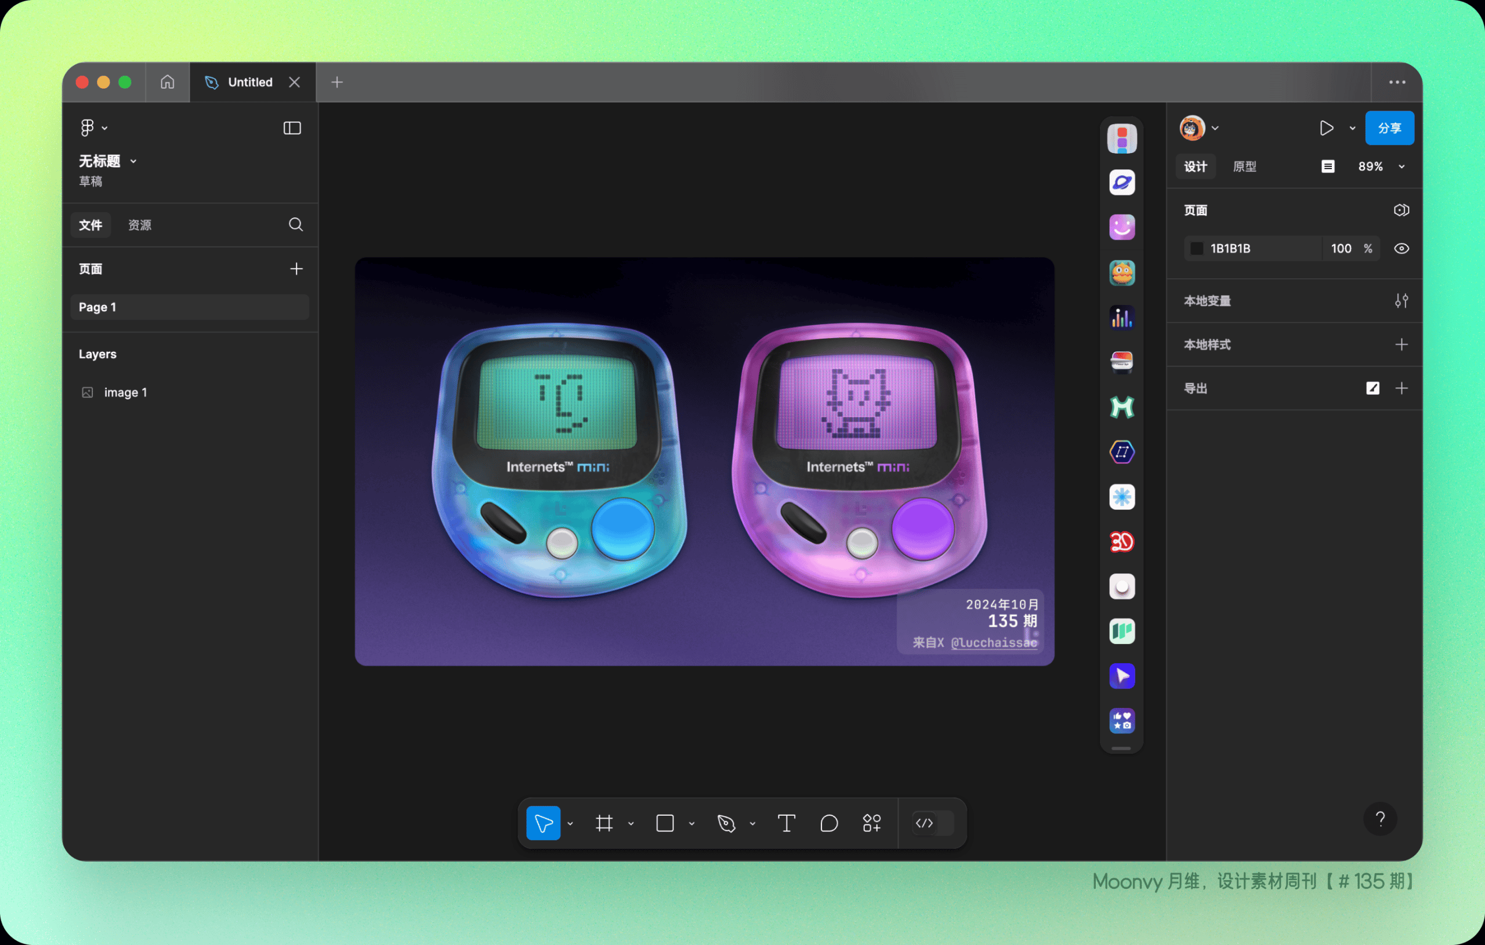Open the 89% zoom level dropdown
The width and height of the screenshot is (1485, 945).
[1380, 166]
